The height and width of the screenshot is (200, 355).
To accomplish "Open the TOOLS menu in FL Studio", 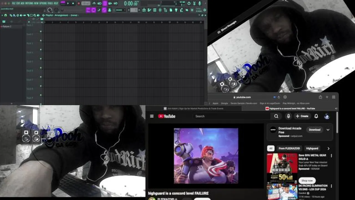I will click(x=50, y=3).
